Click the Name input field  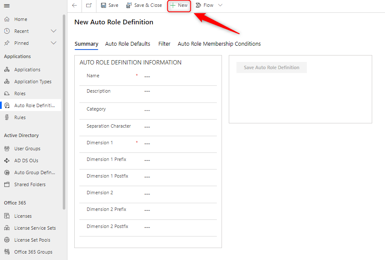179,76
